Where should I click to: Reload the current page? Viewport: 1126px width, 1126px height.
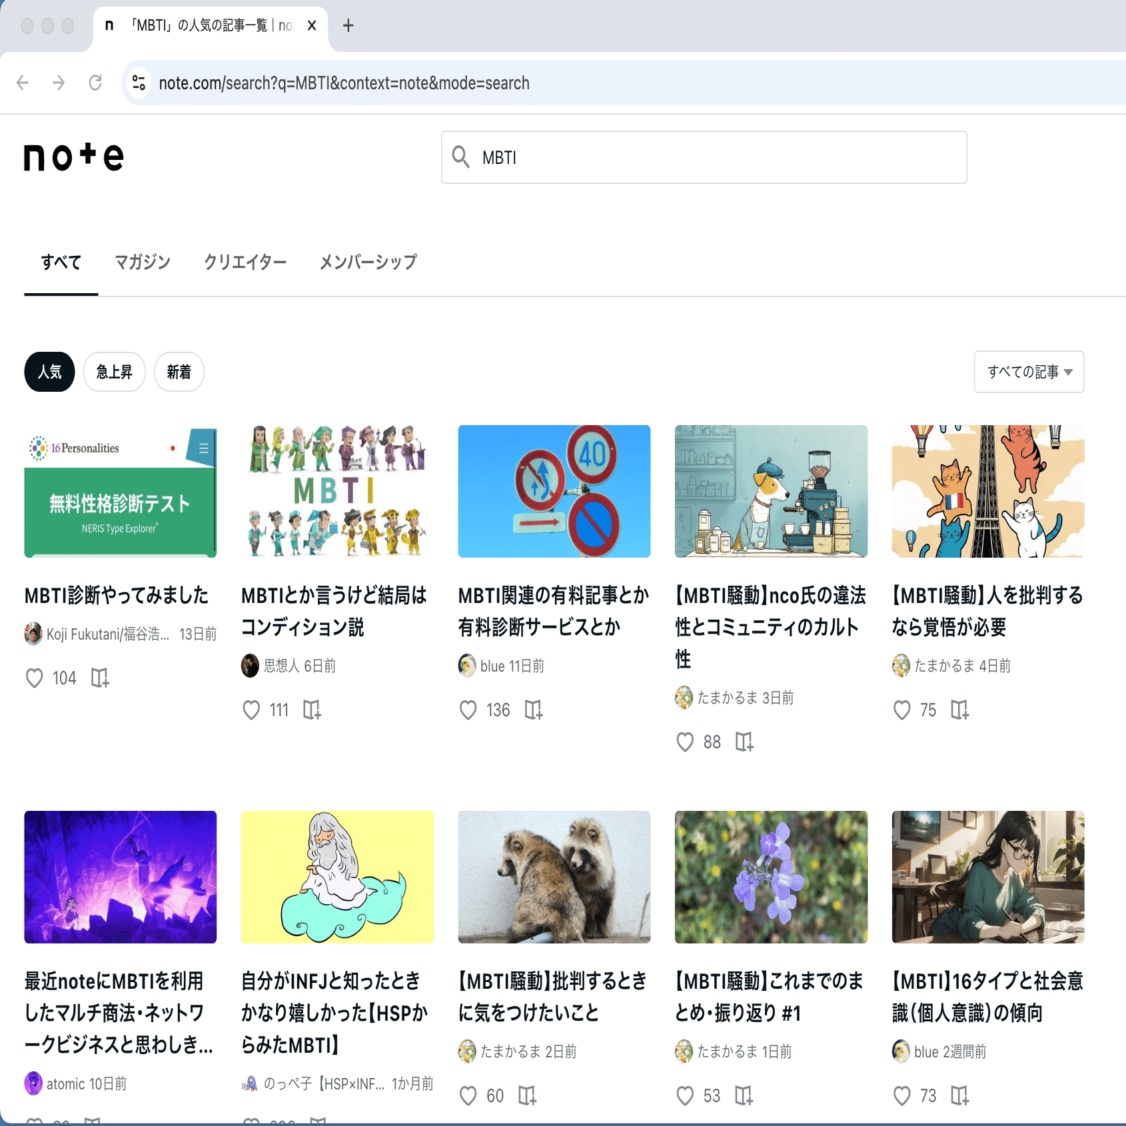[95, 83]
